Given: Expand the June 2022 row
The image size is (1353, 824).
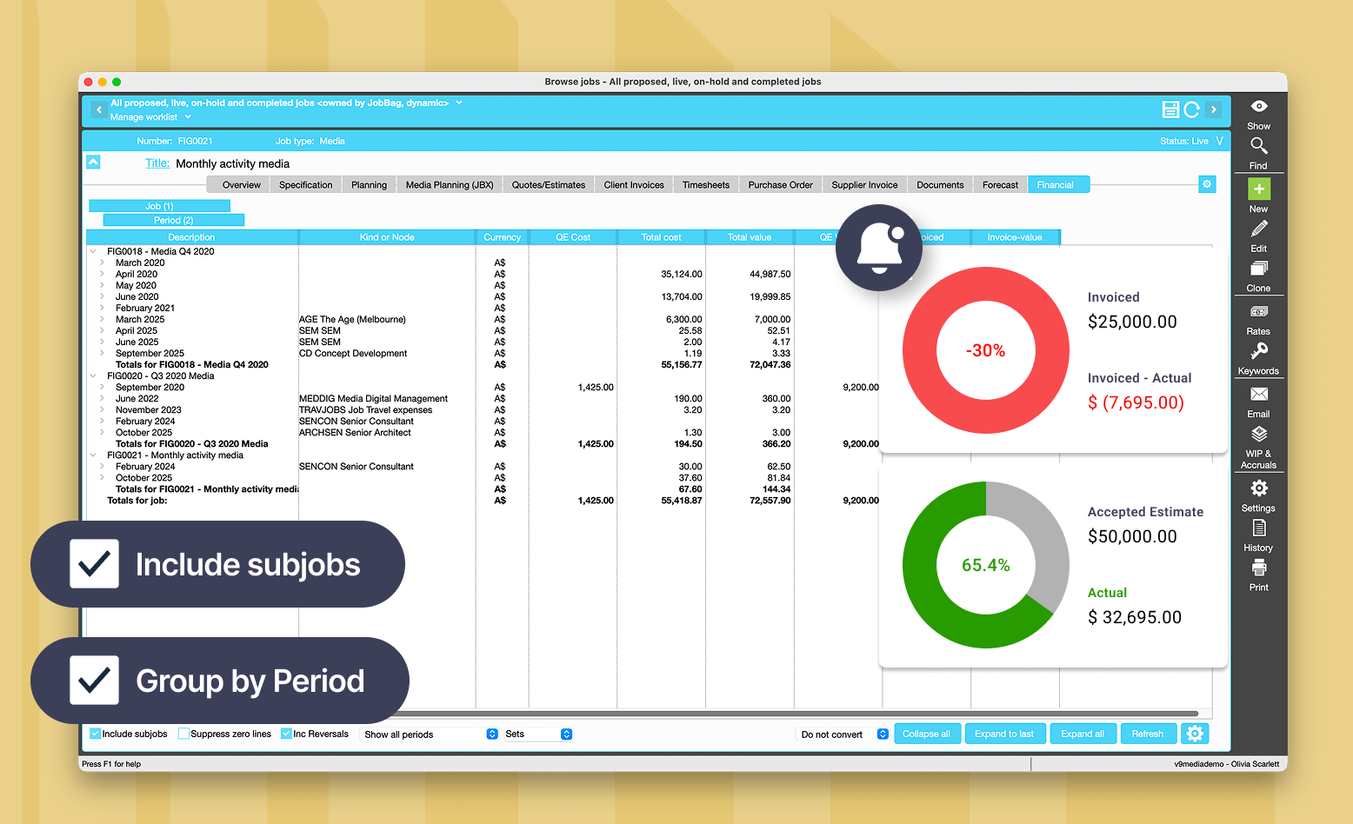Looking at the screenshot, I should [102, 399].
